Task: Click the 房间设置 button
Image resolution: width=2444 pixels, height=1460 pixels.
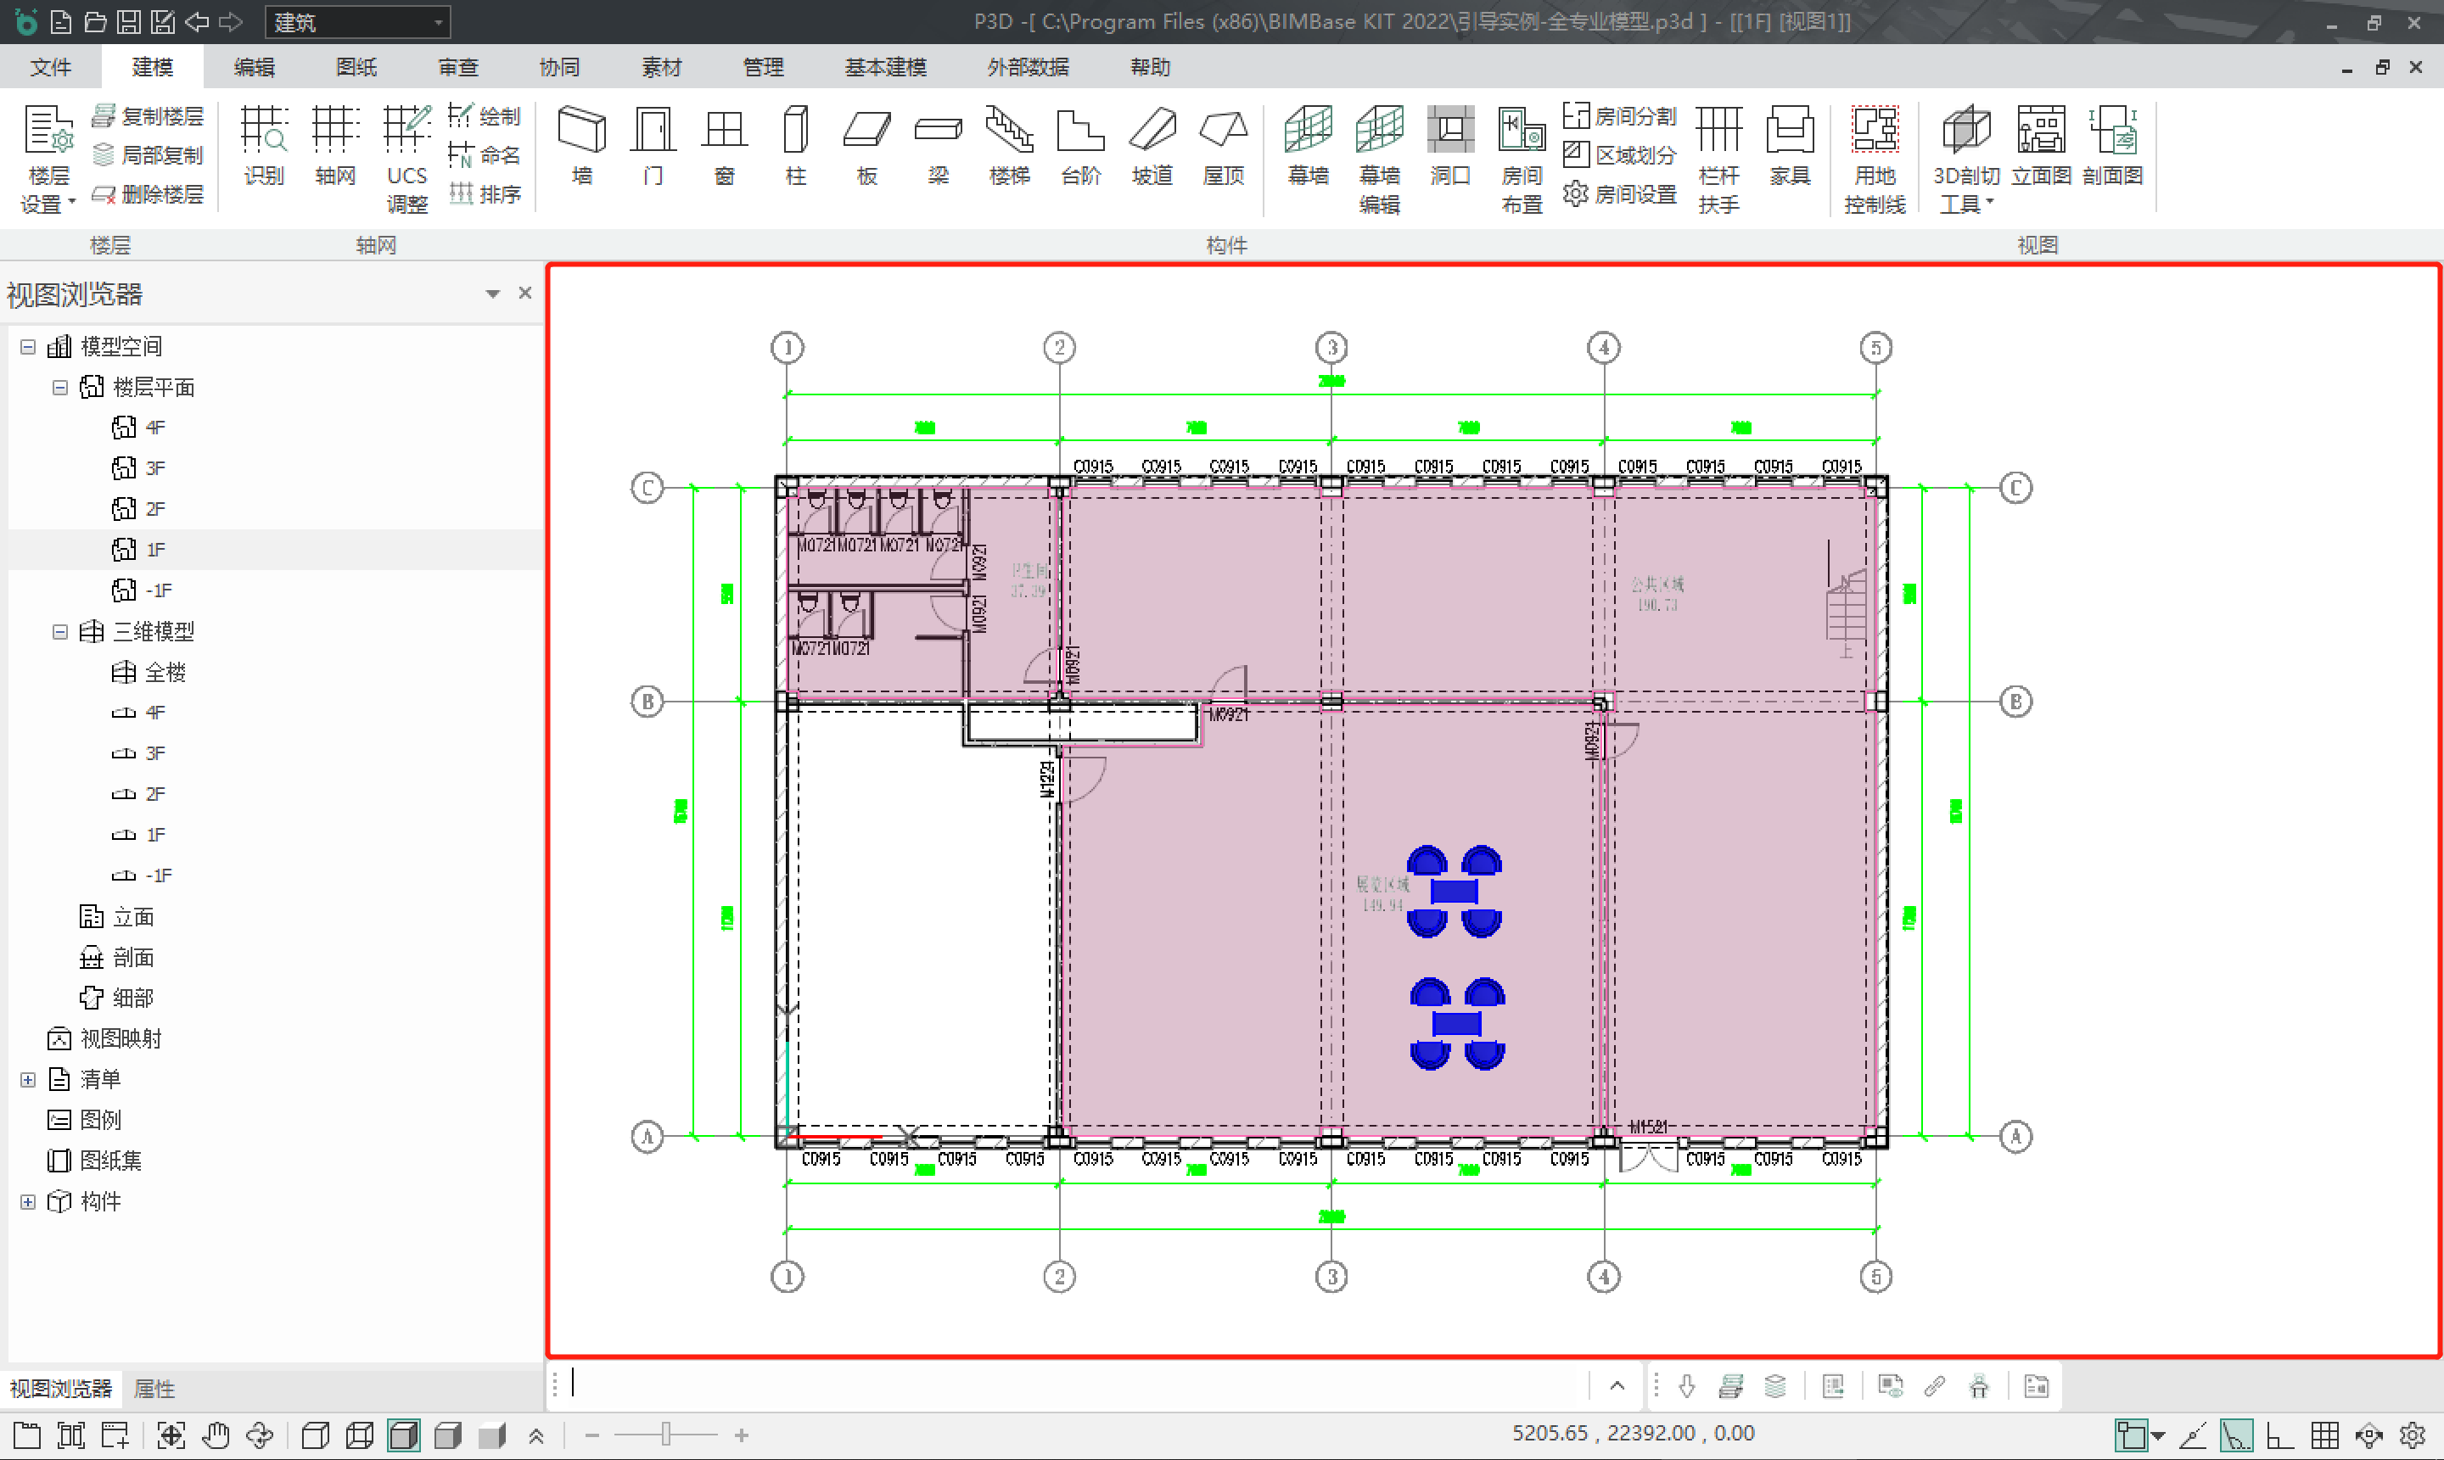Action: [1621, 193]
